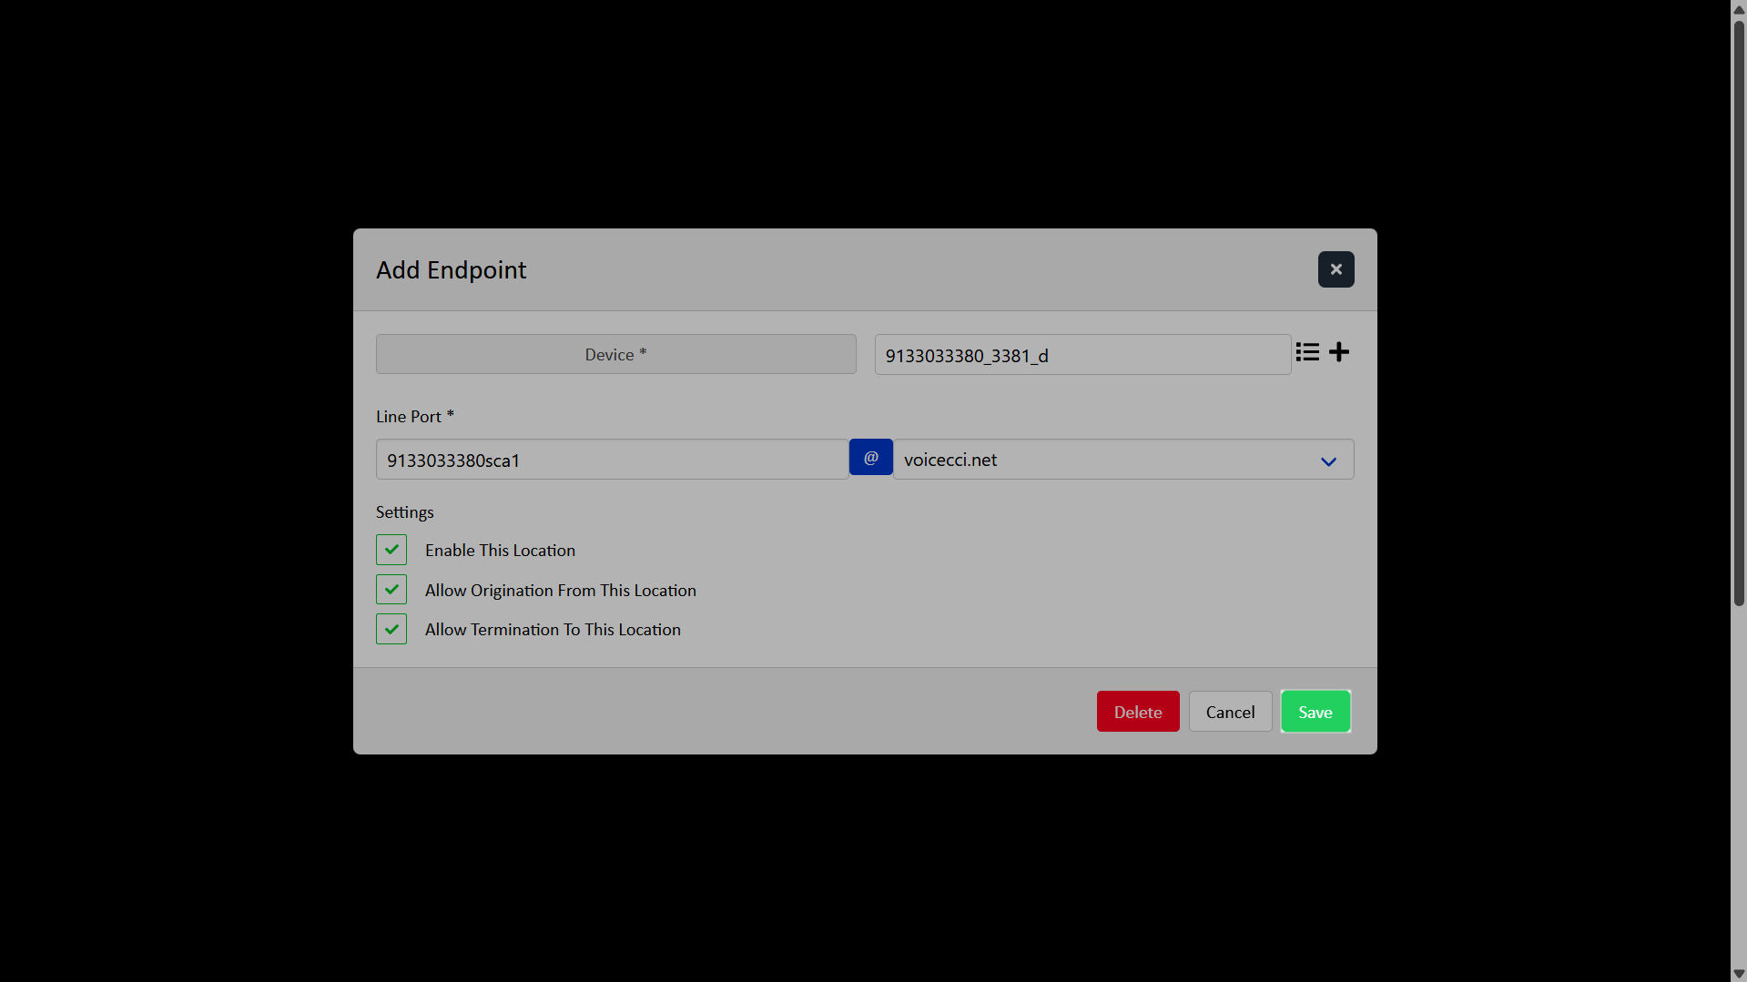
Task: Click the vertical scrollbar thumb
Action: [1739, 309]
